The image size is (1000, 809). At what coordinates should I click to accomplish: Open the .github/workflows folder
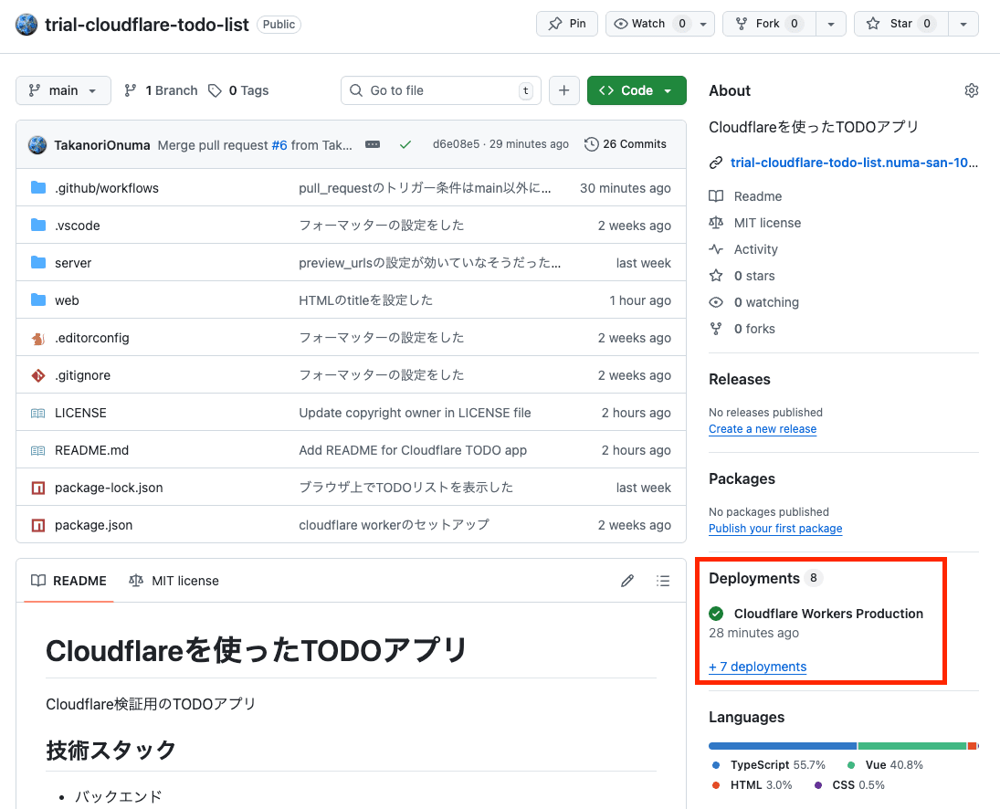coord(107,188)
